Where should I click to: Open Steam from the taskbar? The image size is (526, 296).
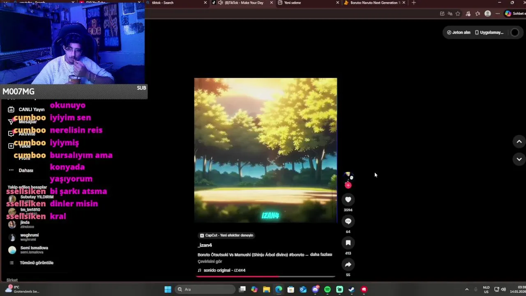coord(352,289)
